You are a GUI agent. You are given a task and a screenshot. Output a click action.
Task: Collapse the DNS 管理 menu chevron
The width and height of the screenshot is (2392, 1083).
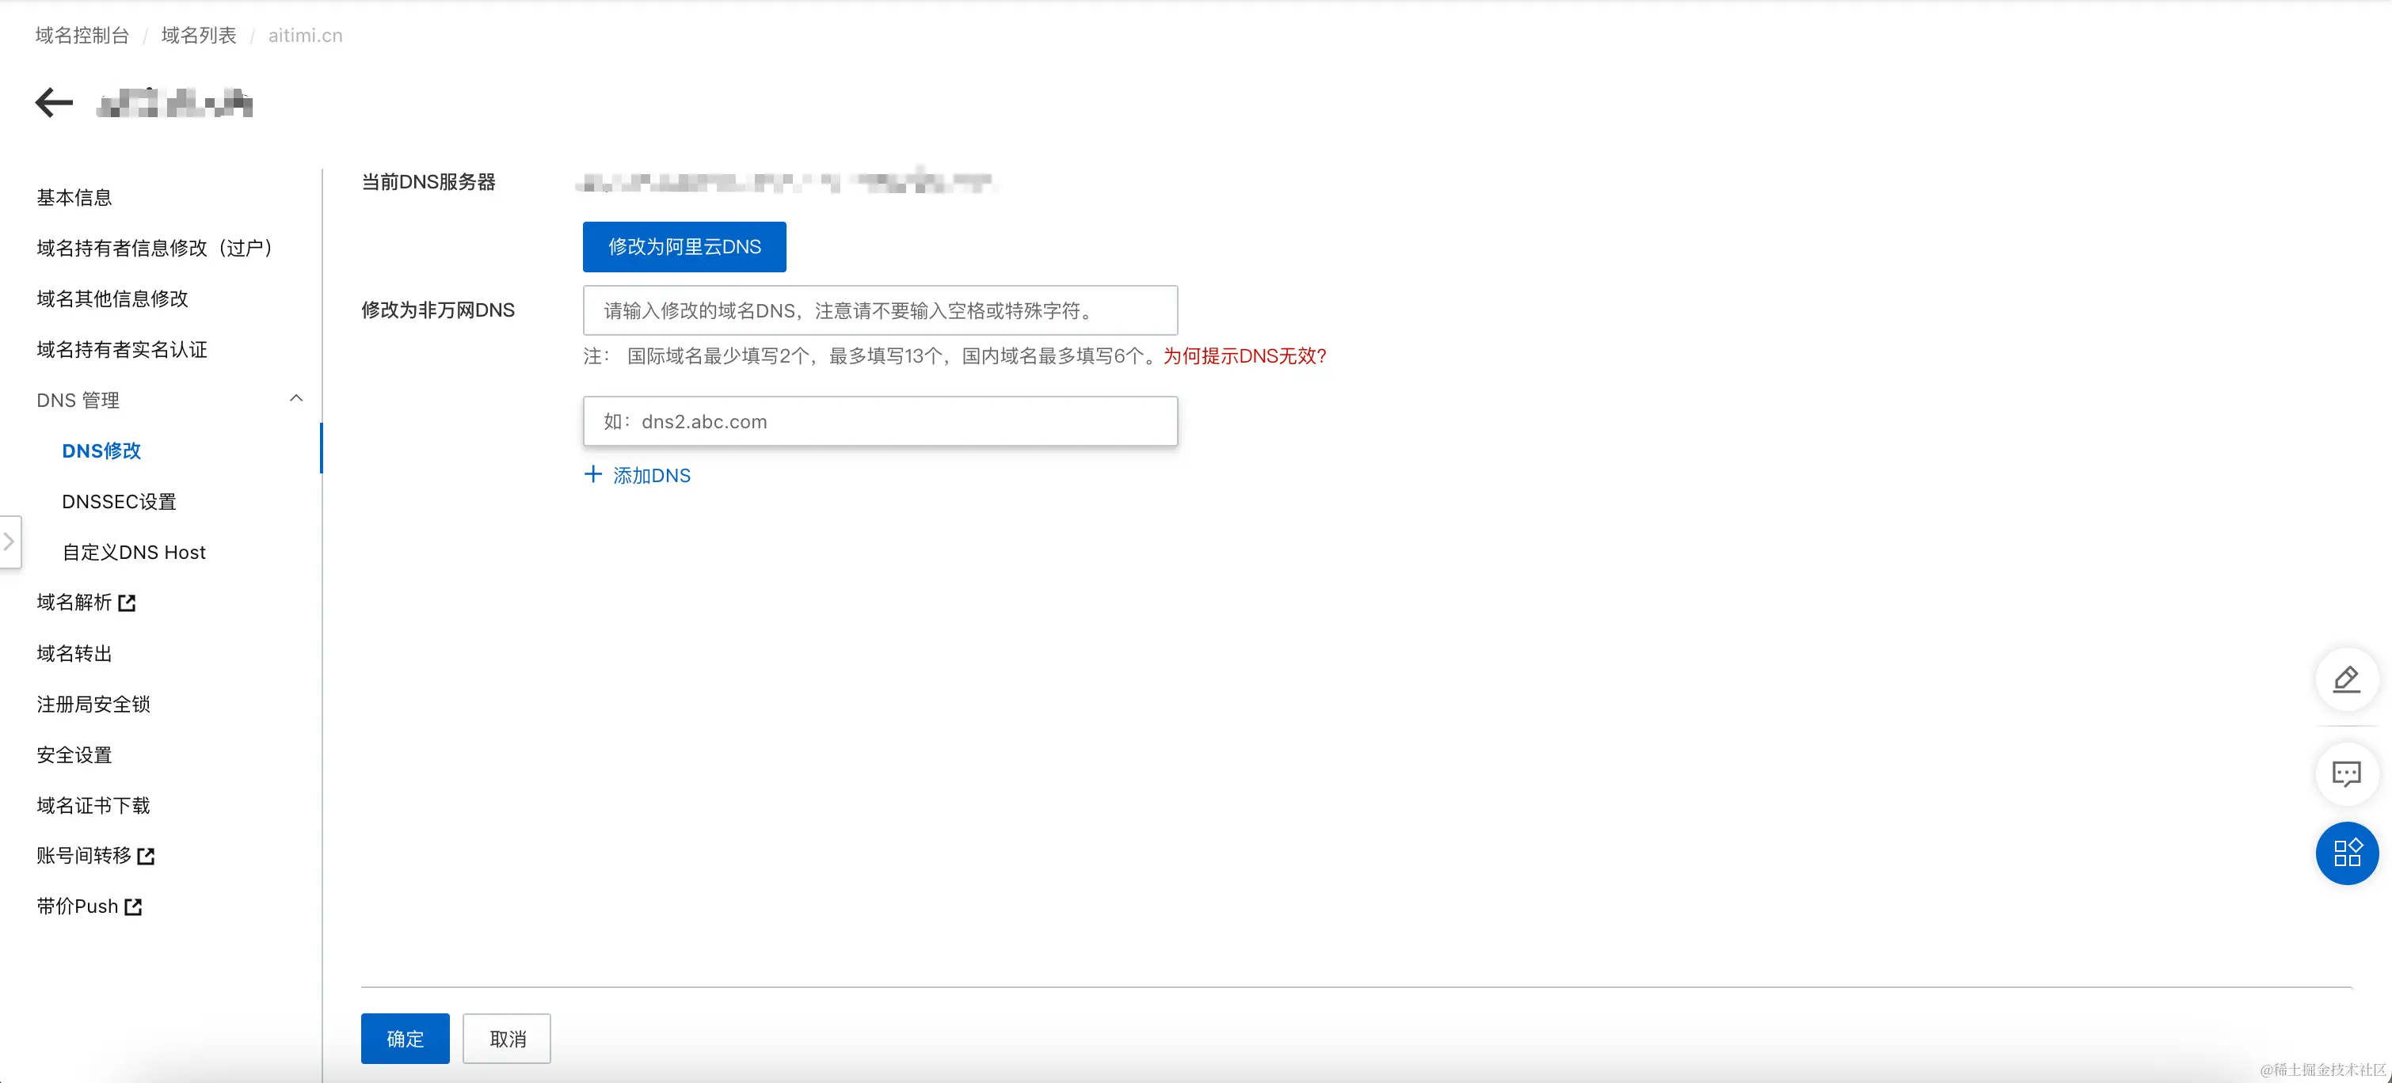pos(296,399)
